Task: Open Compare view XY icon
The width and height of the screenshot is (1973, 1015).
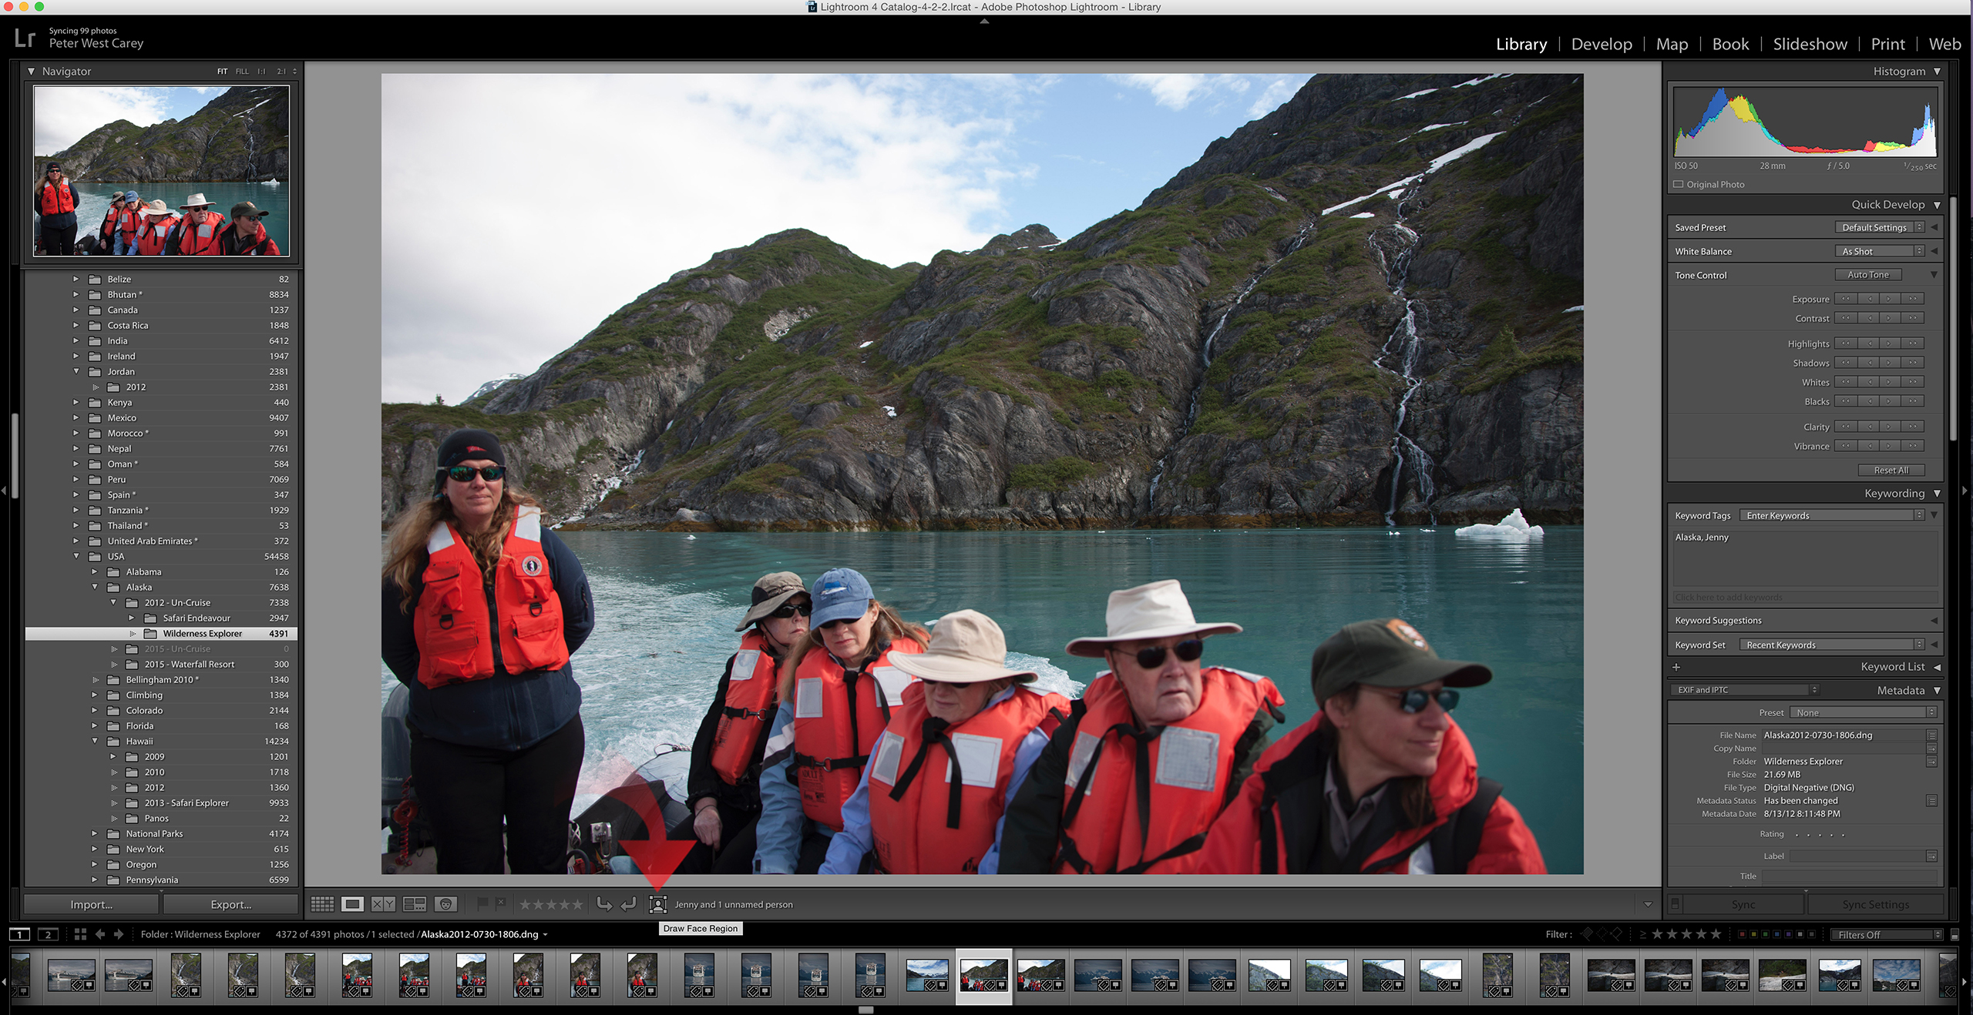Action: (x=383, y=904)
